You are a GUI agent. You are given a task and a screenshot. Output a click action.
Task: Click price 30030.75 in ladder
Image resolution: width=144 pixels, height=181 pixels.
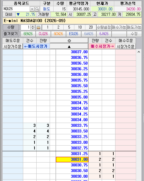(72, 165)
